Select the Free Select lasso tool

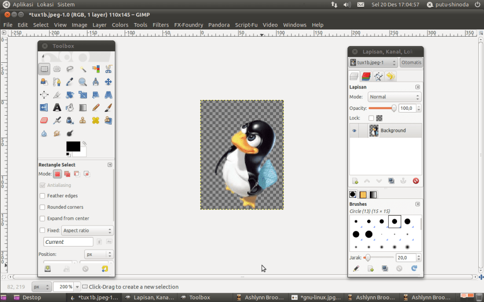70,69
